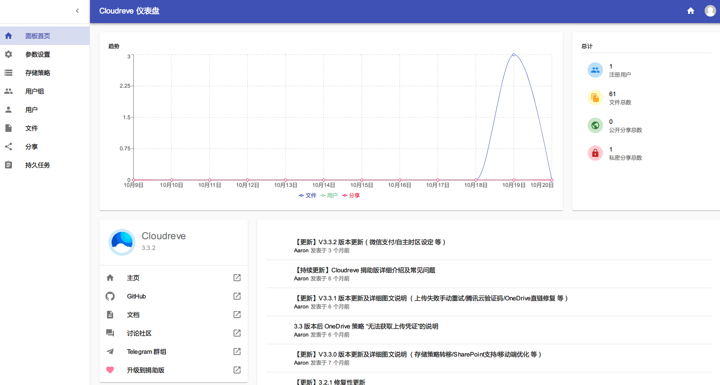Click external-link icon on Telegram 群组 row
This screenshot has height=385, width=720.
click(237, 352)
